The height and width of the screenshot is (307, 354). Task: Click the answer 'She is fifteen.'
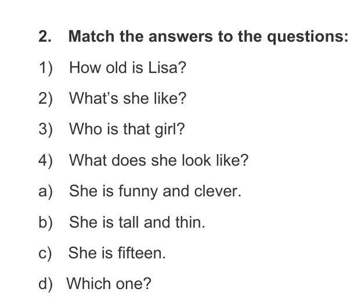click(117, 253)
